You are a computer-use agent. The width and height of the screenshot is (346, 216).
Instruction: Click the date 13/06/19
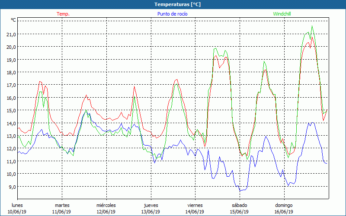(151, 212)
